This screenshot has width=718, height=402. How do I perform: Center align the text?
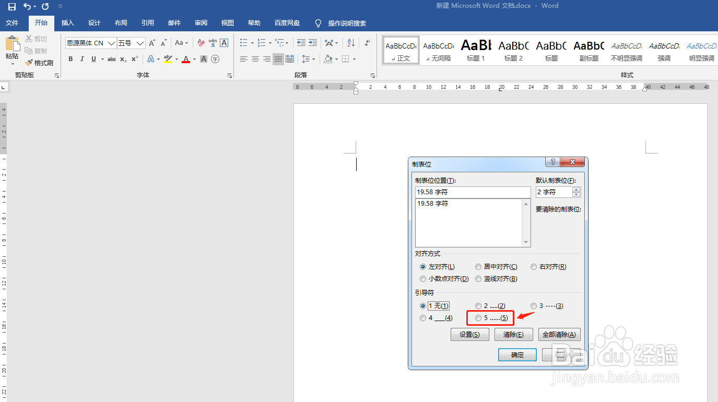pos(255,59)
